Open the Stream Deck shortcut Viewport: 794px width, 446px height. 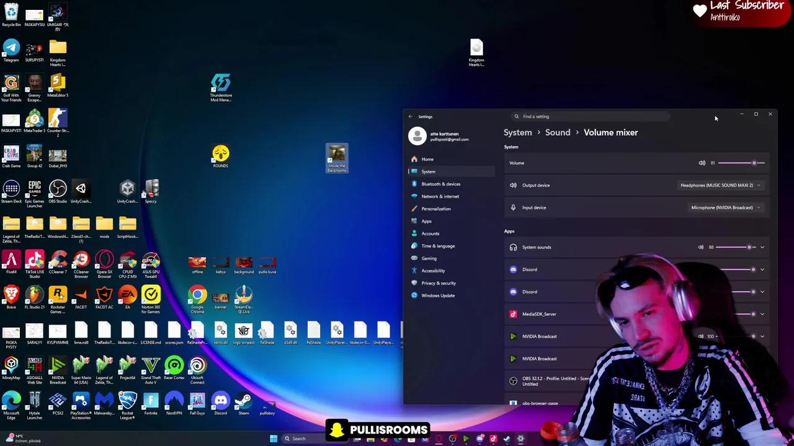tap(11, 192)
